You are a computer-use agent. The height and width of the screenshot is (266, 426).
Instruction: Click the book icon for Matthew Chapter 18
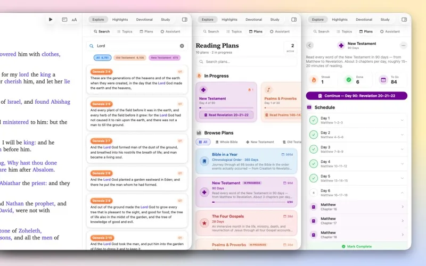point(314,235)
